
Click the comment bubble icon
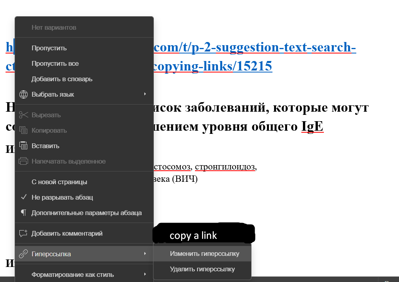click(23, 233)
